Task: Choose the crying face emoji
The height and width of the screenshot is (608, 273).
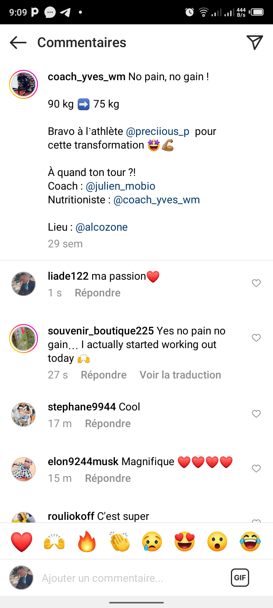Action: (152, 541)
